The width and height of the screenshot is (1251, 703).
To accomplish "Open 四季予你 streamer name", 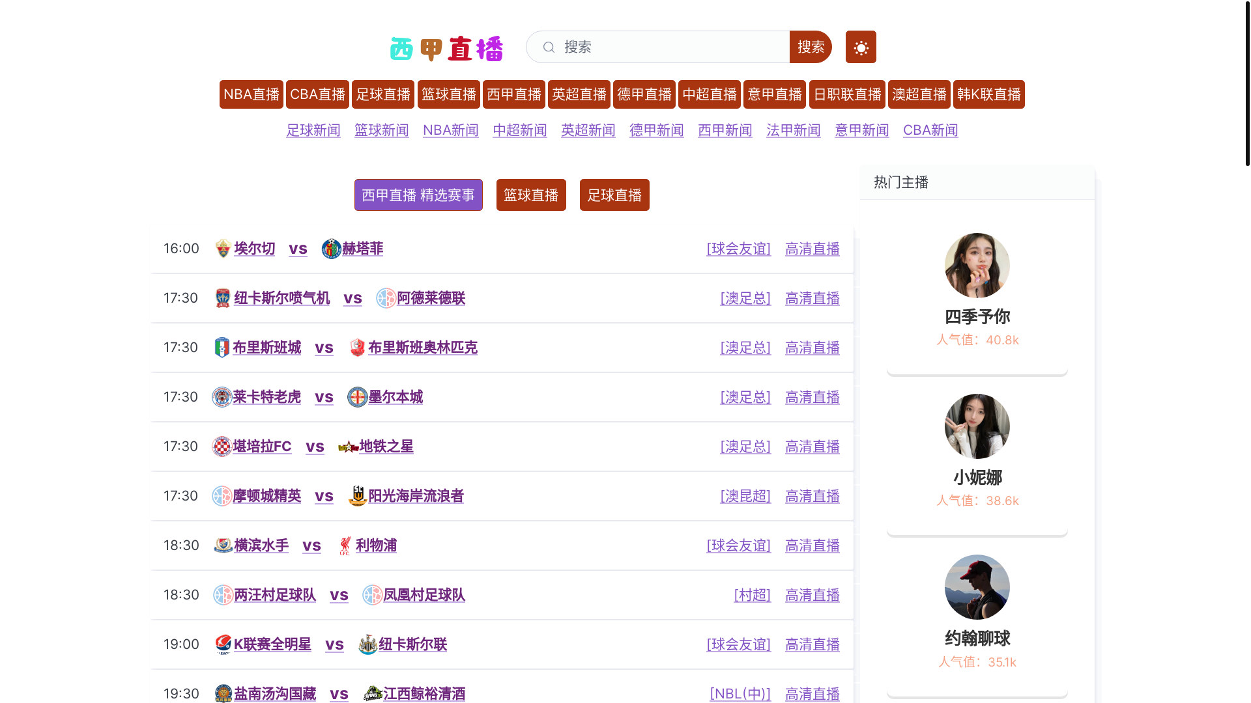I will pyautogui.click(x=977, y=317).
